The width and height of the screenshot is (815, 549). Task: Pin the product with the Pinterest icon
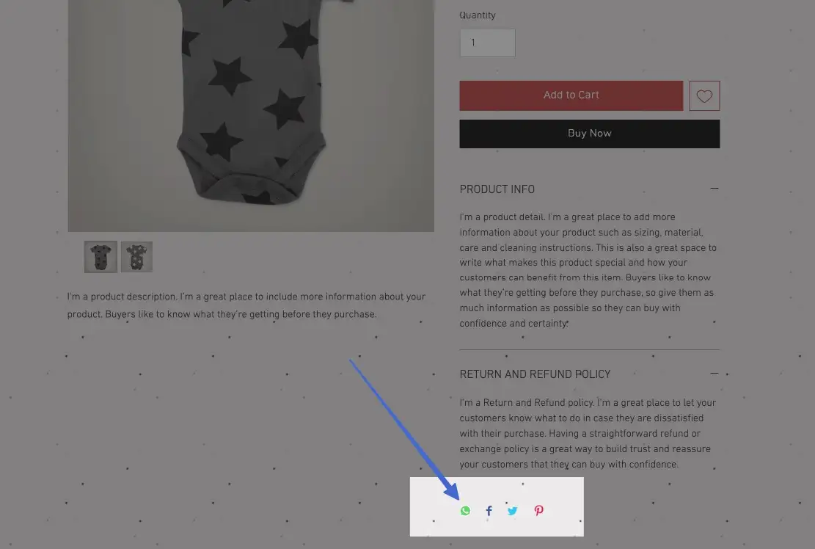538,511
